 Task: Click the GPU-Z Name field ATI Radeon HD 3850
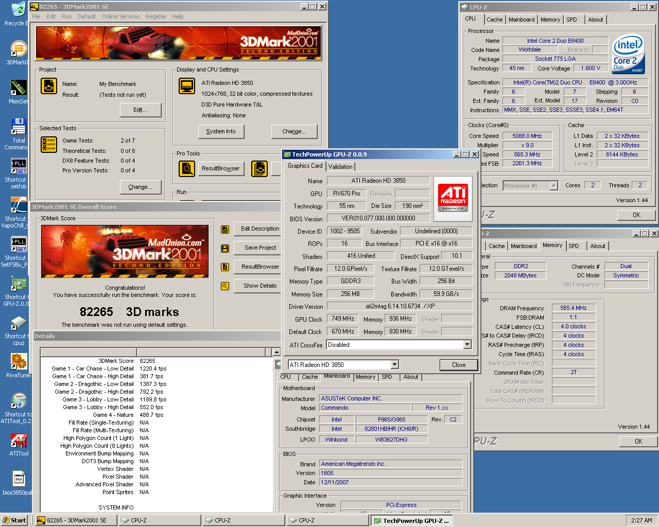click(378, 181)
